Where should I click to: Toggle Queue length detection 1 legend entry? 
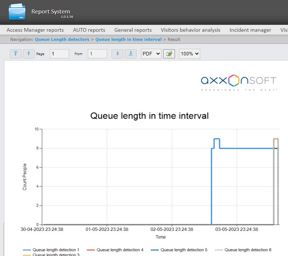pos(51,250)
